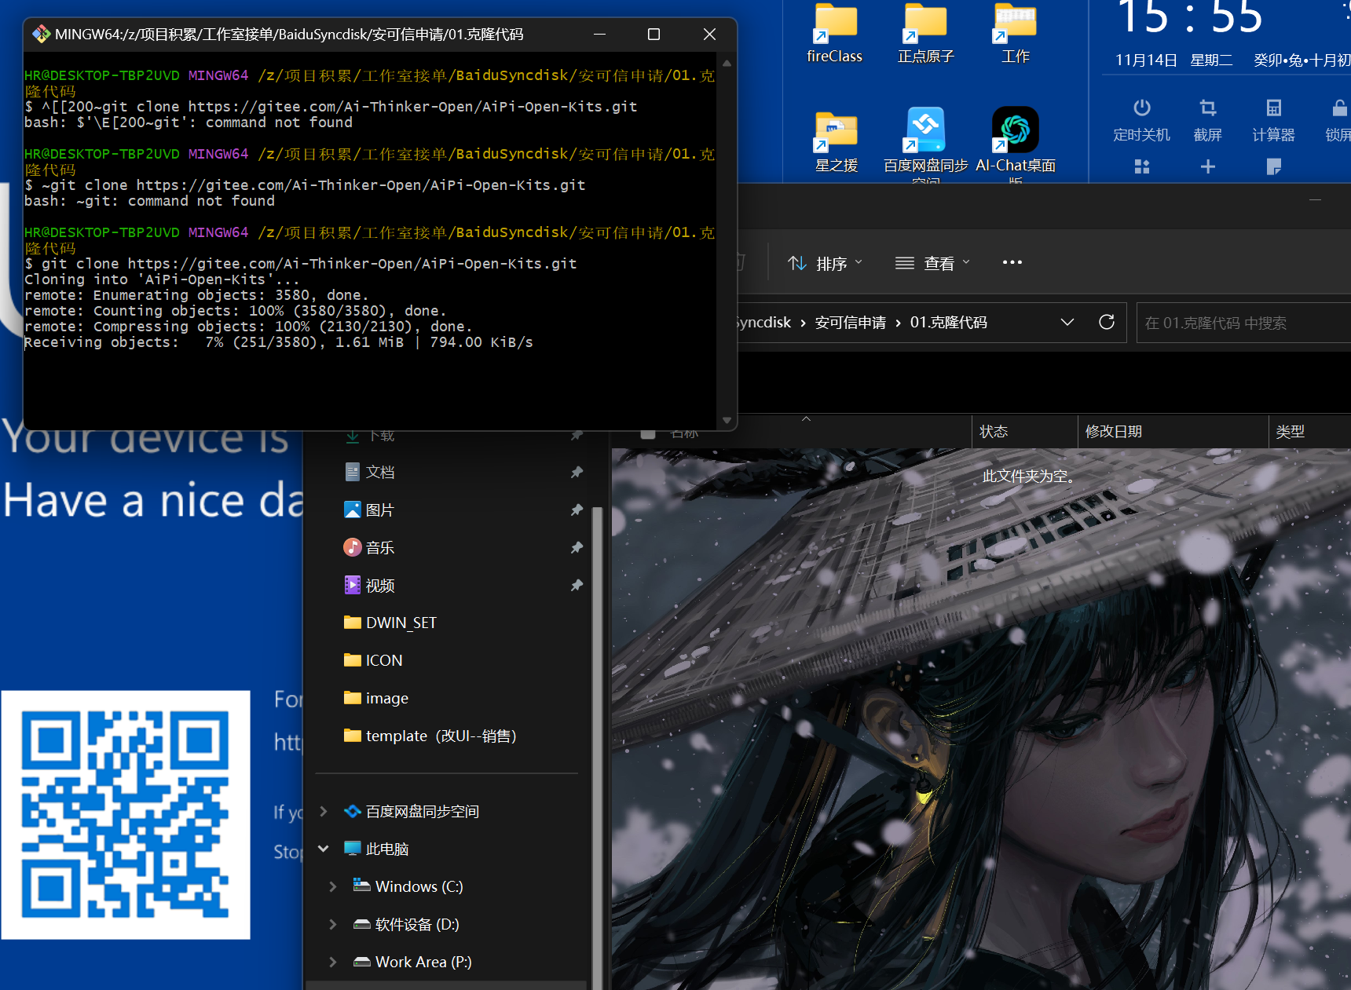
Task: Select Windows (C:) drive
Action: coord(408,886)
